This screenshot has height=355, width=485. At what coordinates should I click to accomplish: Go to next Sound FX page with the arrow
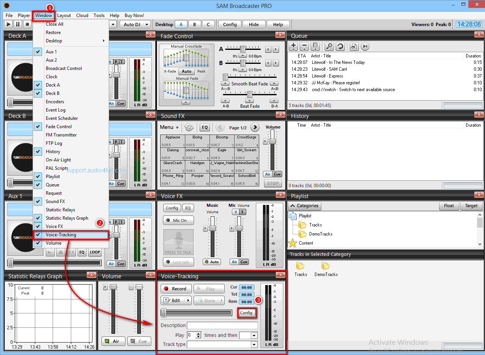[255, 127]
